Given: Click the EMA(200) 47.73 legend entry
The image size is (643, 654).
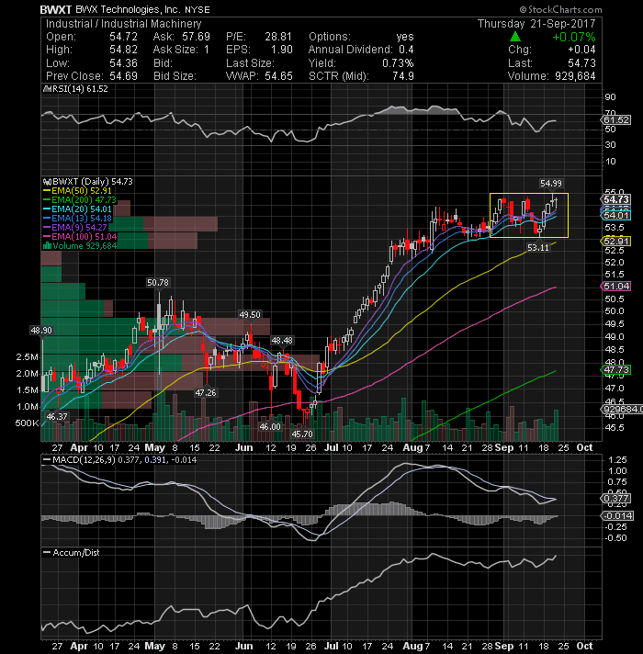Looking at the screenshot, I should [81, 200].
